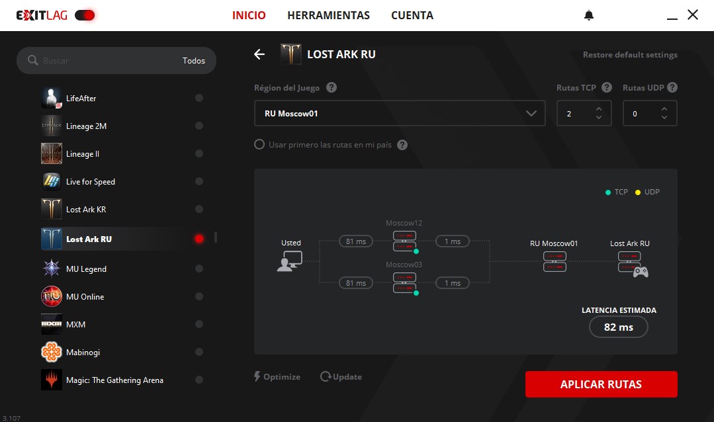Click the Buscar search field
714x422 pixels.
106,61
